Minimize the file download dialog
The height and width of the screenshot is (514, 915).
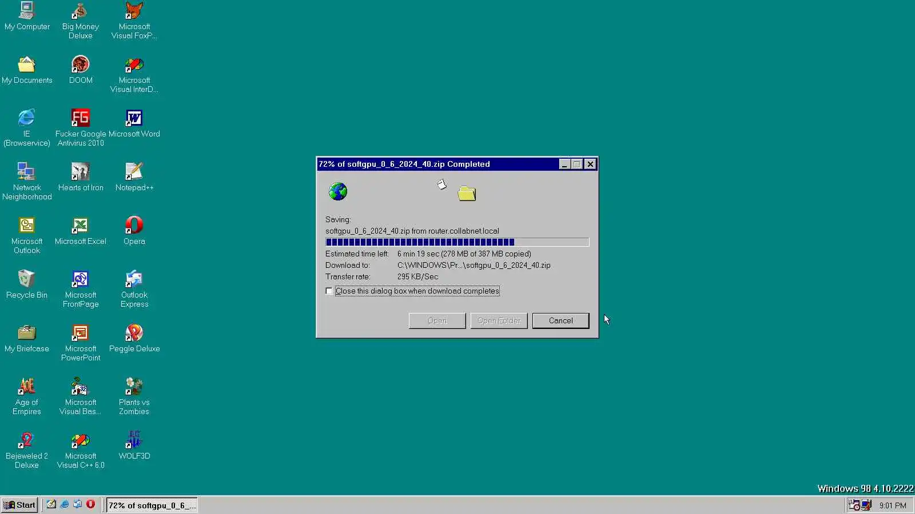(564, 164)
